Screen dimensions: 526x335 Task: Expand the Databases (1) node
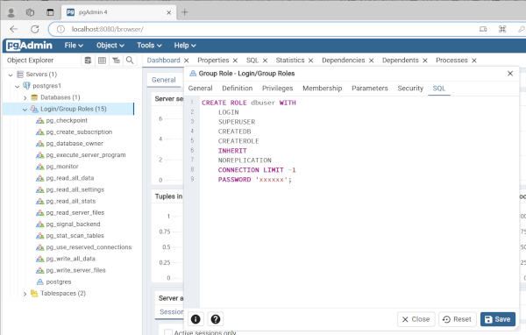click(25, 97)
